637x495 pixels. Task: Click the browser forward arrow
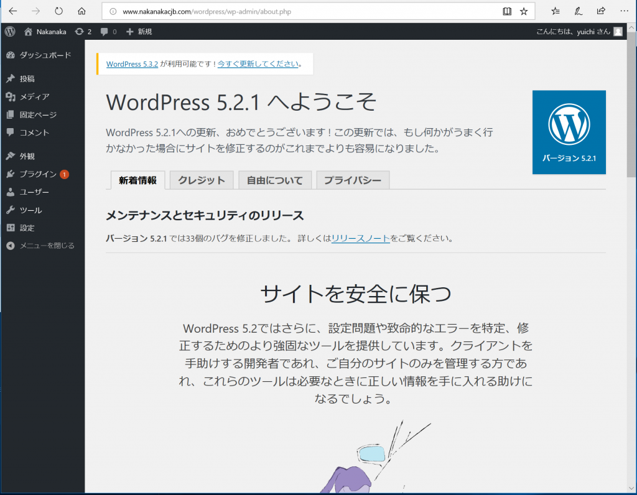[35, 11]
